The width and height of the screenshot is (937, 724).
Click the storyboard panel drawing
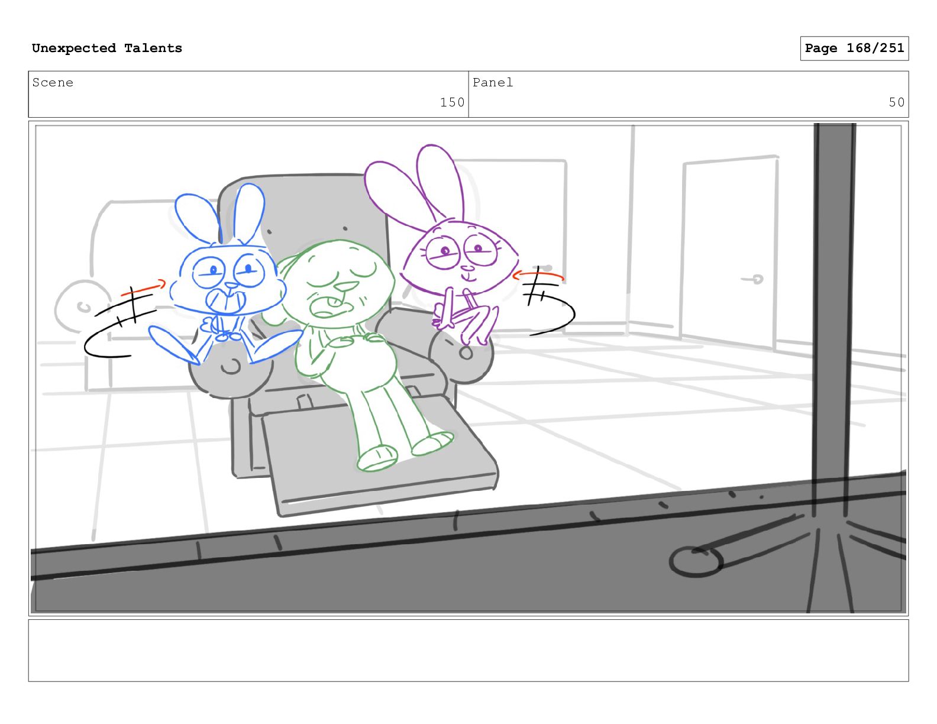(x=469, y=369)
